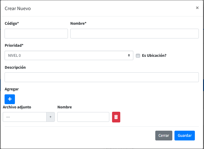This screenshot has height=149, width=204.
Task: Delete the attachment row with red trash icon
Action: tap(116, 117)
